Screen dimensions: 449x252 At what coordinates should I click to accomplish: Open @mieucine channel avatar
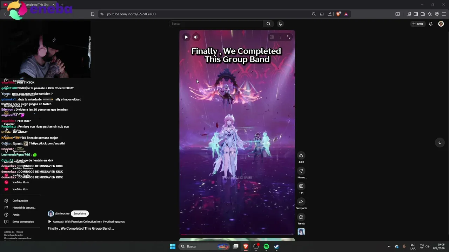[x=51, y=213]
